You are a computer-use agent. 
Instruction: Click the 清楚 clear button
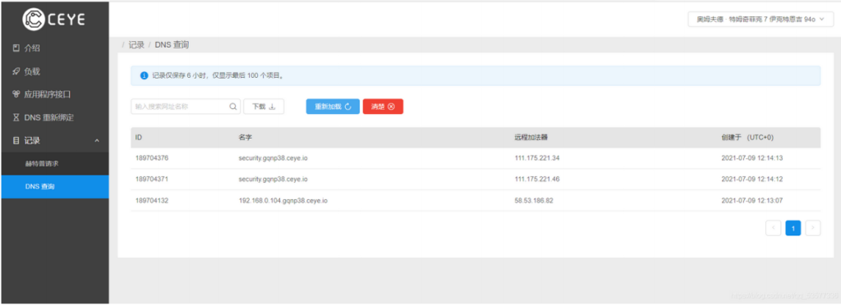tap(383, 107)
